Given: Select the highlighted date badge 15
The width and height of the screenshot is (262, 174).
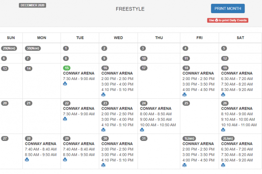Looking at the screenshot, I should 67,68.
